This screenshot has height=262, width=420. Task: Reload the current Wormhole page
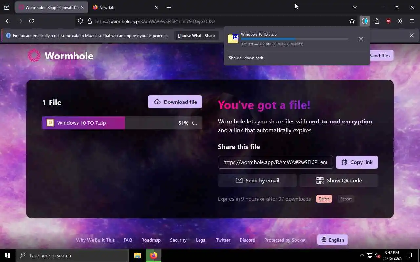(31, 21)
